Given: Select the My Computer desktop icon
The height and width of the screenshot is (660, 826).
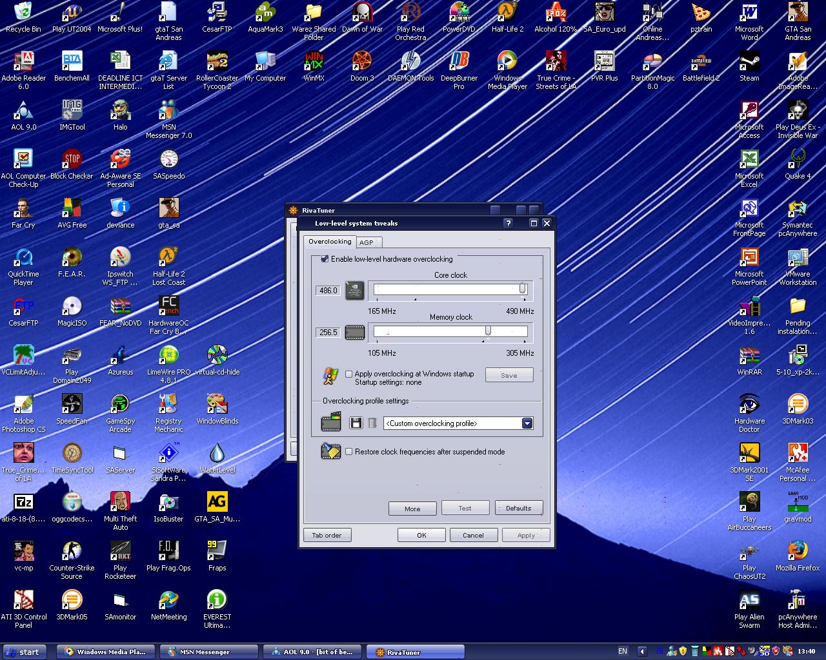Looking at the screenshot, I should [265, 66].
